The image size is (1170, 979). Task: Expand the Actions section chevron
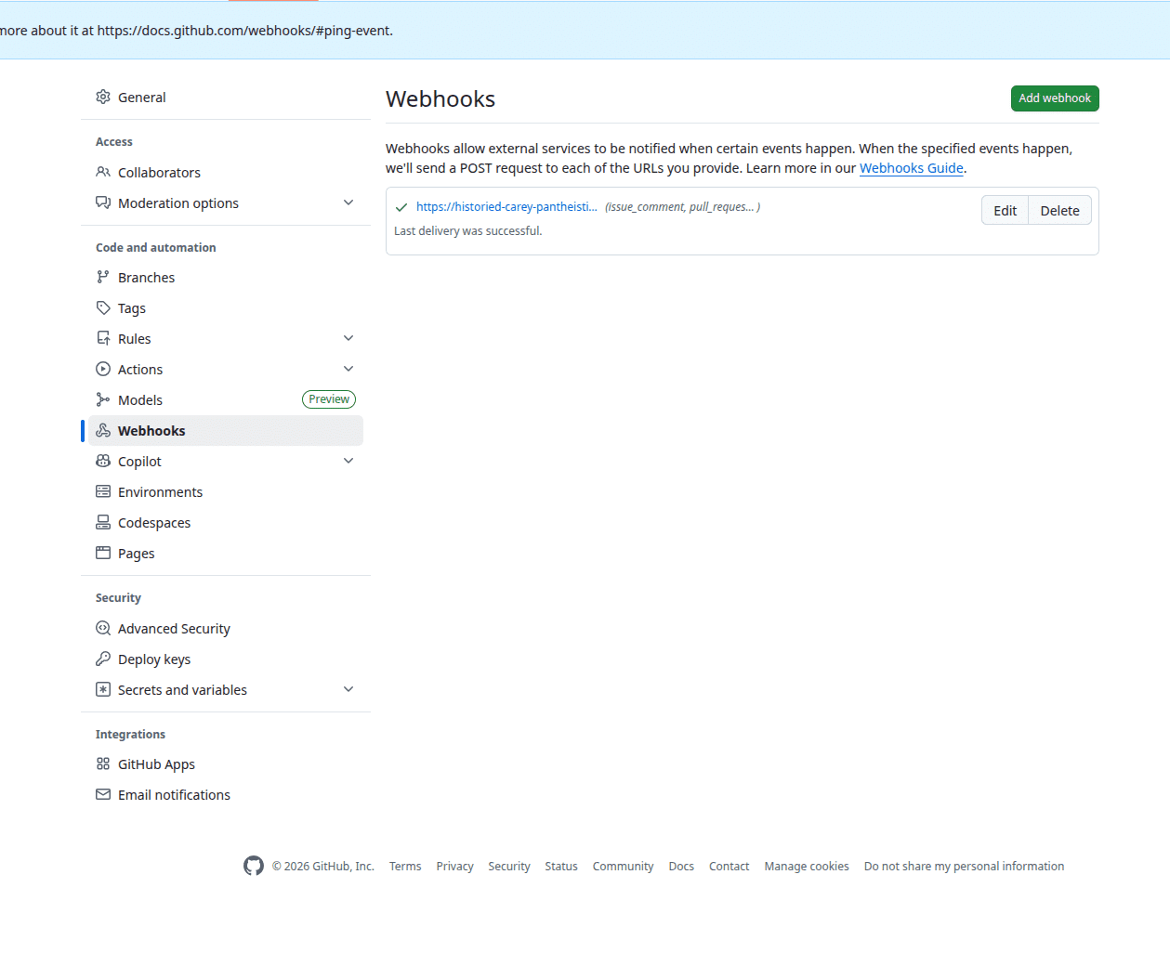point(348,369)
